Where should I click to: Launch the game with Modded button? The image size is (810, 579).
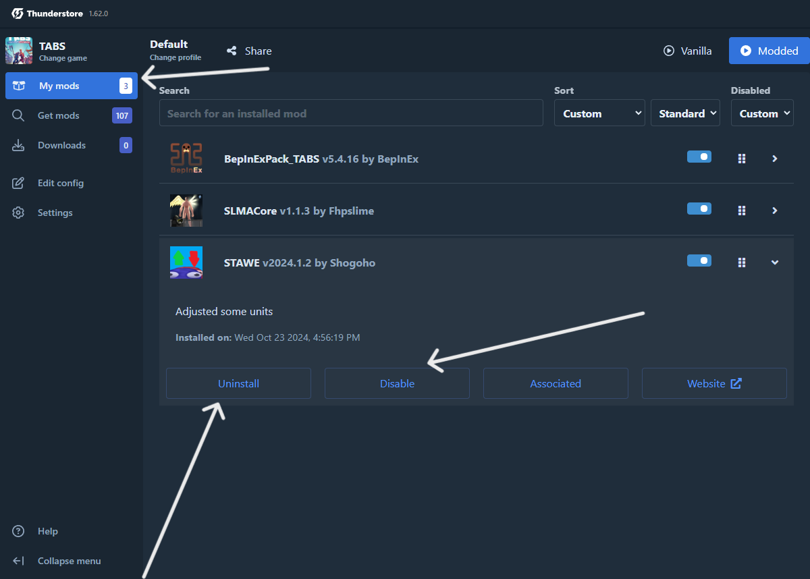point(769,51)
